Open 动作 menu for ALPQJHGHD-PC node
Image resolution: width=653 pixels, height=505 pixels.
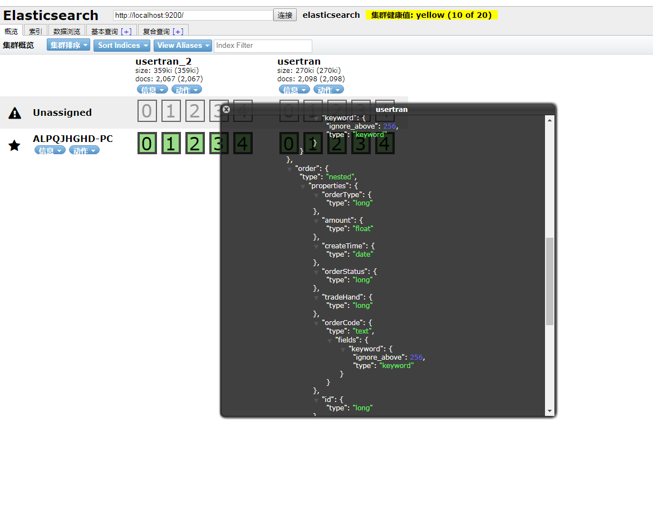pyautogui.click(x=84, y=150)
